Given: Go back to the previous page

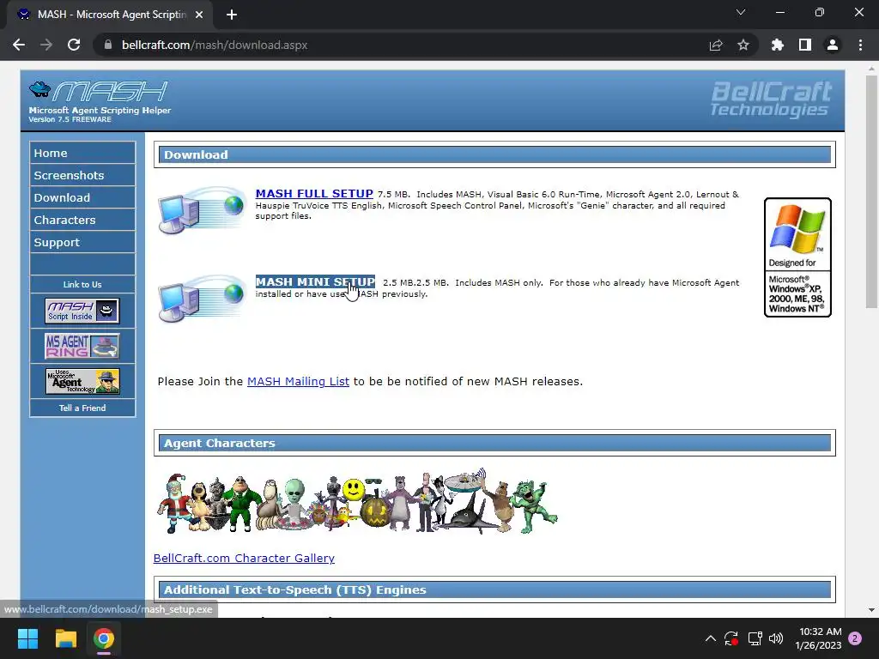Looking at the screenshot, I should point(19,45).
